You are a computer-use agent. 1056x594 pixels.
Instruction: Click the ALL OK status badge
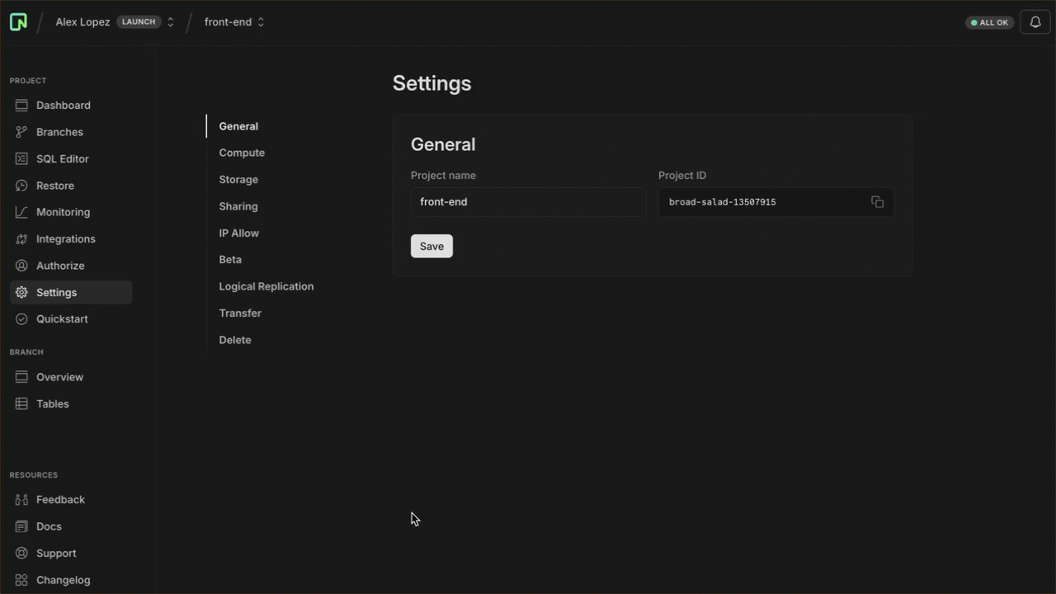click(x=989, y=22)
